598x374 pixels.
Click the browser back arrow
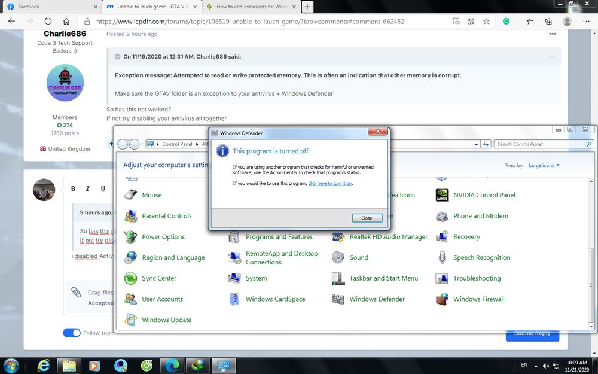click(x=12, y=22)
